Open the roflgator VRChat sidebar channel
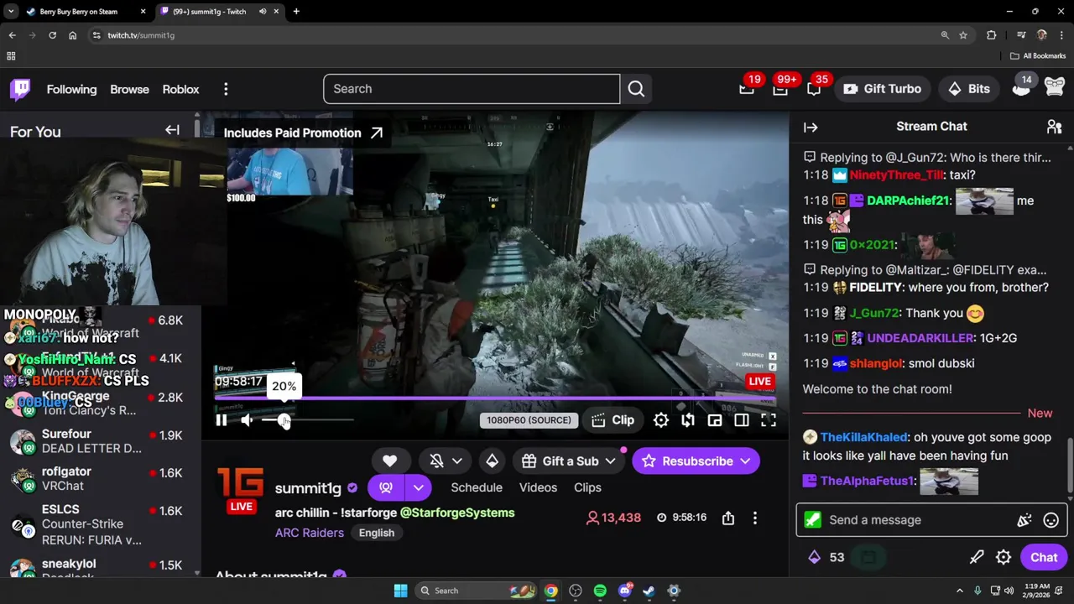The height and width of the screenshot is (604, 1074). coord(101,479)
